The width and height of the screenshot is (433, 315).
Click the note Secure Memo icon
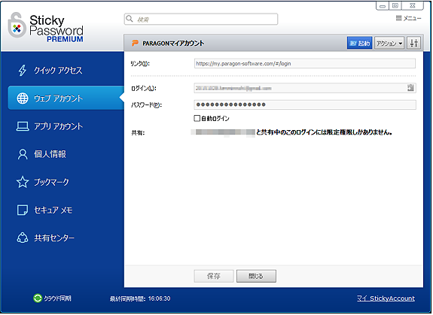click(x=23, y=210)
